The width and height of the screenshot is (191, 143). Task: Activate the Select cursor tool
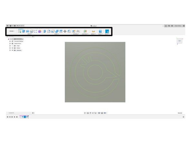[x=107, y=31]
